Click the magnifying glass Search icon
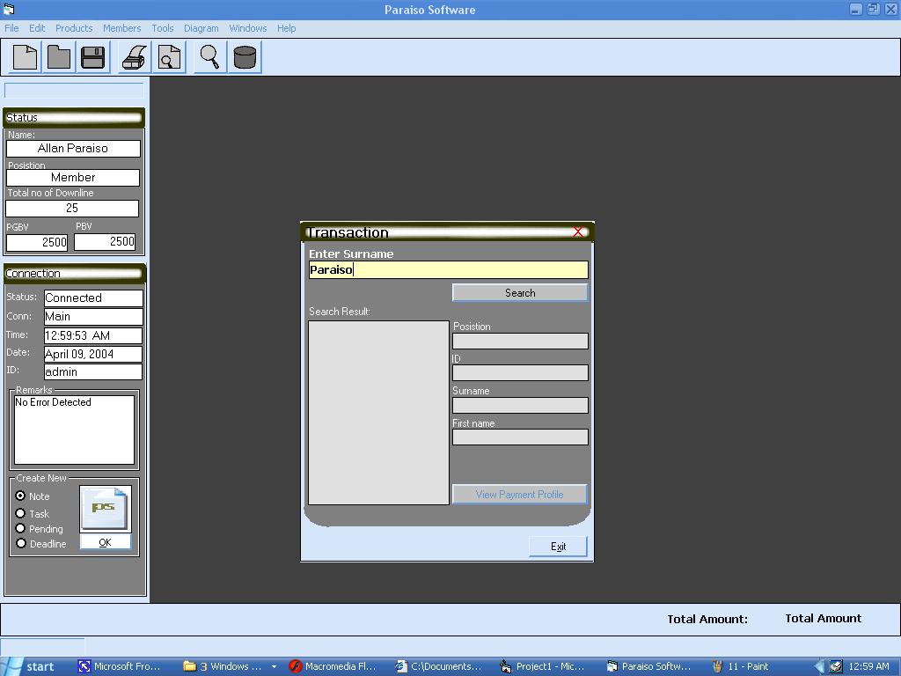901x676 pixels. pos(209,57)
